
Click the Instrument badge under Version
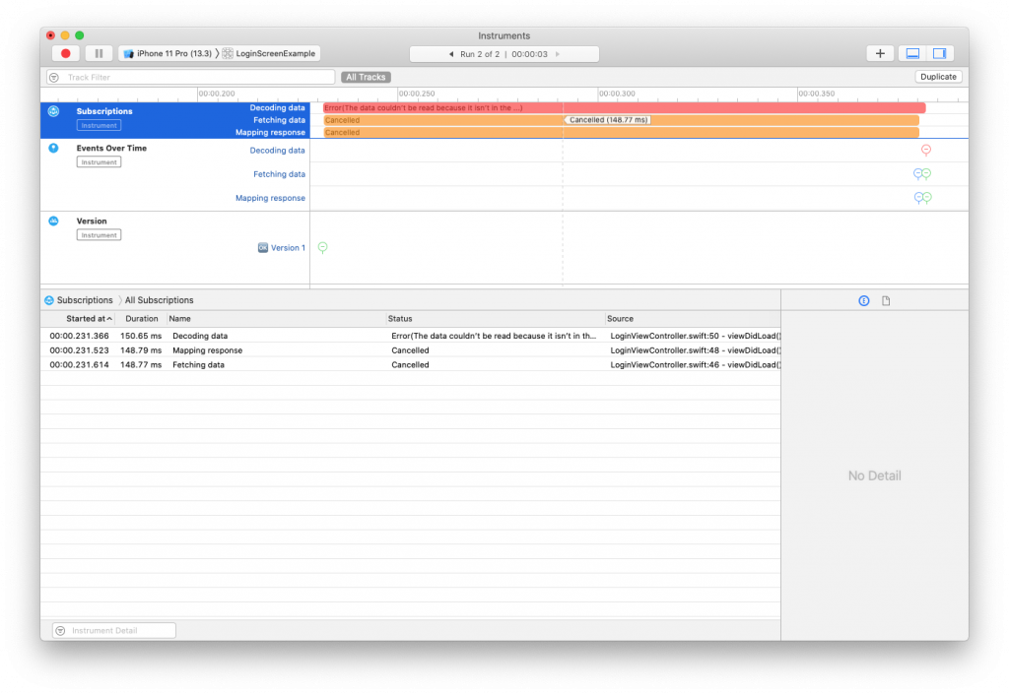coord(99,235)
